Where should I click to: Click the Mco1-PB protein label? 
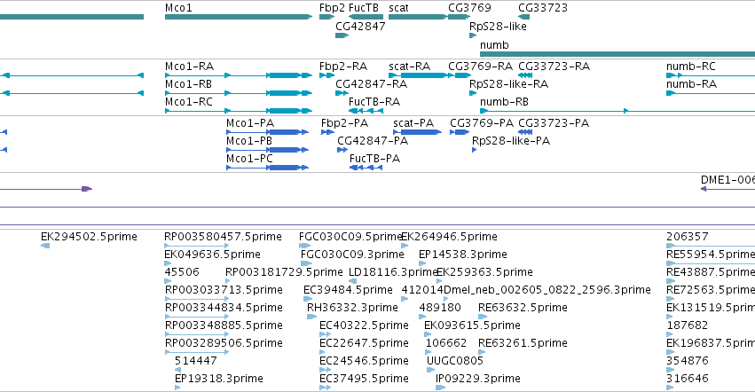pos(249,141)
